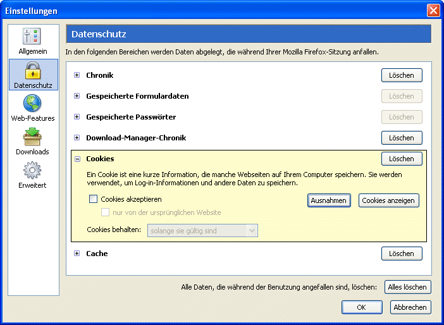Expand the Cache section
444x325 pixels.
click(77, 254)
